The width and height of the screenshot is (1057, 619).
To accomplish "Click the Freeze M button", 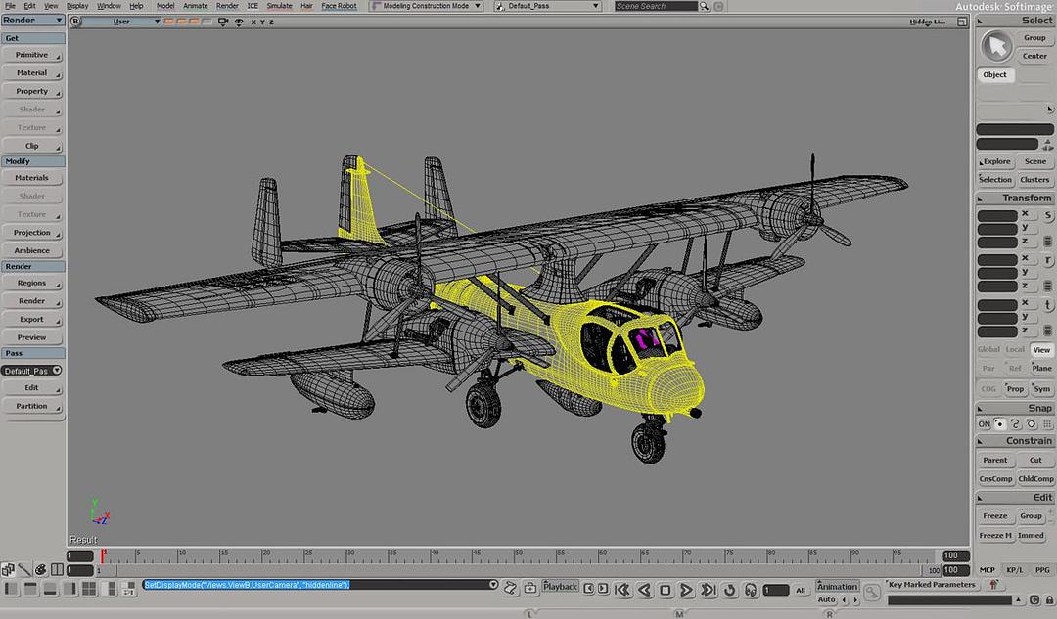I will pyautogui.click(x=995, y=535).
